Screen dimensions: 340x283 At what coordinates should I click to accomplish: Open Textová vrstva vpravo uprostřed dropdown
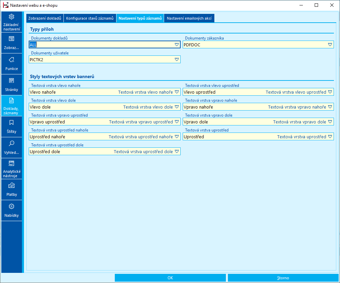point(177,122)
